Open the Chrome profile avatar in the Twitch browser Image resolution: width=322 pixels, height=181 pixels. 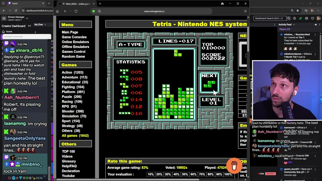click(312, 11)
